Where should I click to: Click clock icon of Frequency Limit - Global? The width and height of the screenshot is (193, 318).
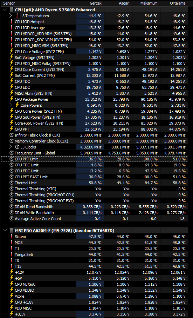pos(12,153)
